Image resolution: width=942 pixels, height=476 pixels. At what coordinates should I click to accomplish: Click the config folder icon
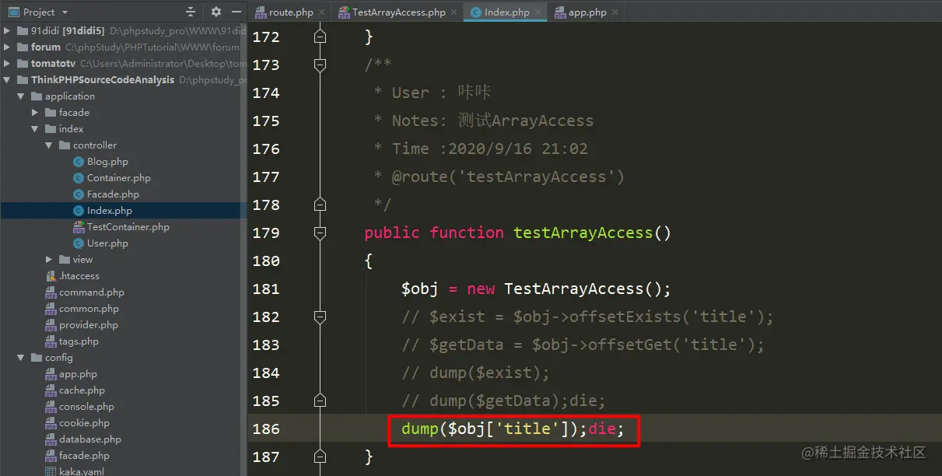pos(37,358)
